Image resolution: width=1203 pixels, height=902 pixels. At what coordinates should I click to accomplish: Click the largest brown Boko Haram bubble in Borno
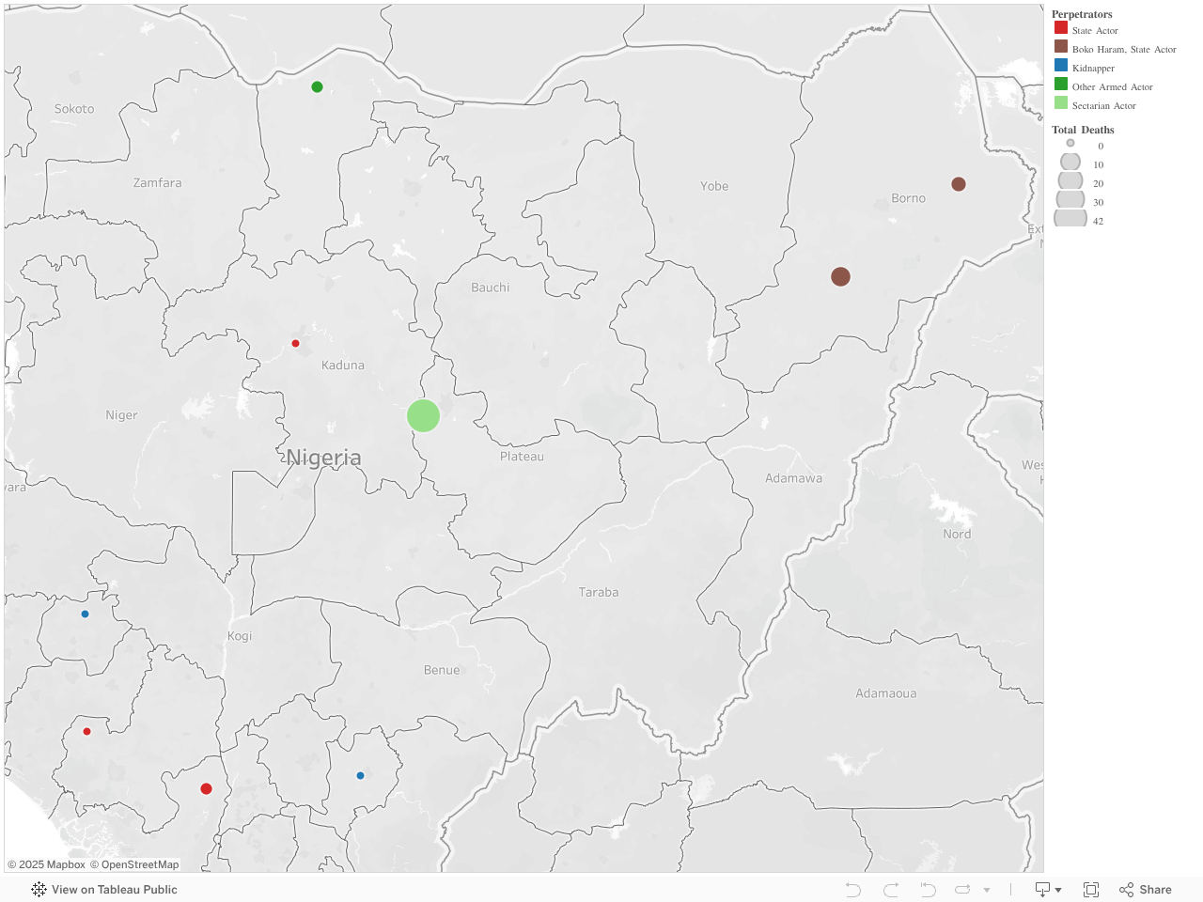pyautogui.click(x=840, y=276)
